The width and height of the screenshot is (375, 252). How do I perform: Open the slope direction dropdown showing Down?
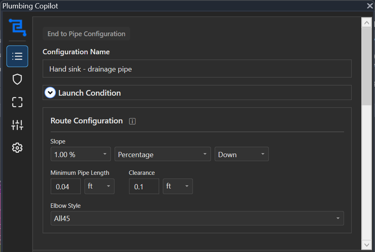click(x=241, y=154)
